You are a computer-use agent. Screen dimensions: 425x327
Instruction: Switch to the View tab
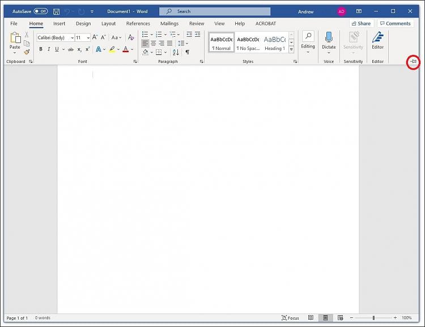[x=219, y=24]
